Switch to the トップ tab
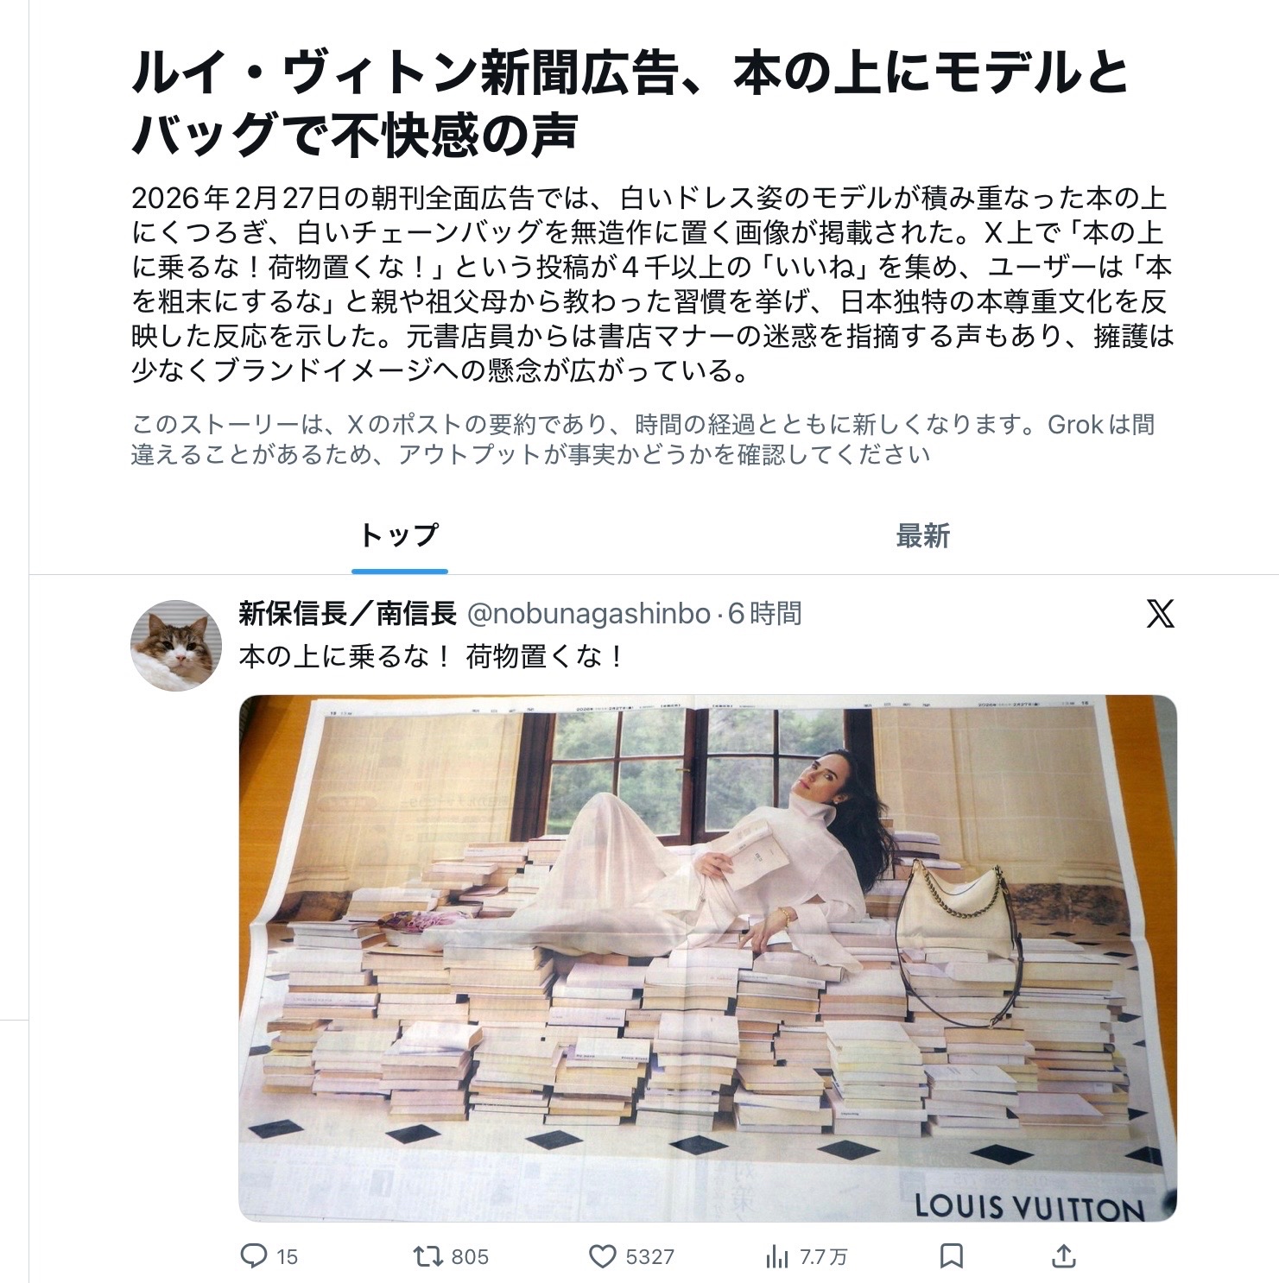Image resolution: width=1279 pixels, height=1283 pixels. pyautogui.click(x=399, y=535)
